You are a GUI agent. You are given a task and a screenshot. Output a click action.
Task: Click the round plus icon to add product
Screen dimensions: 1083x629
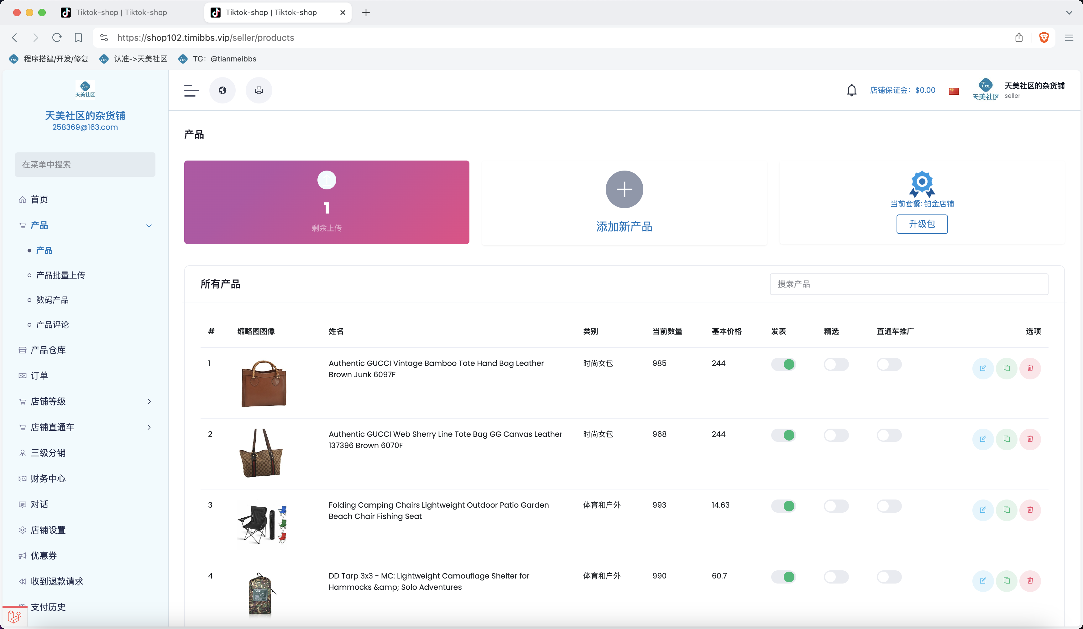point(624,189)
